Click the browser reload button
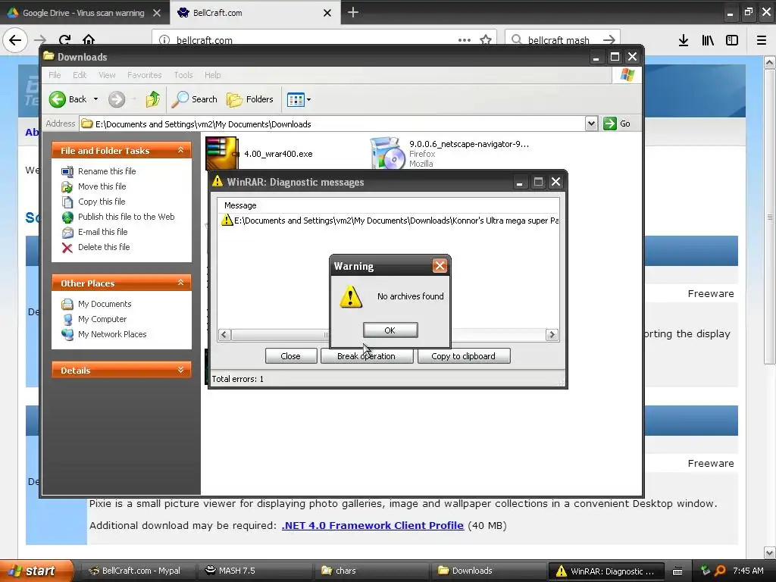The height and width of the screenshot is (582, 776). (x=64, y=40)
